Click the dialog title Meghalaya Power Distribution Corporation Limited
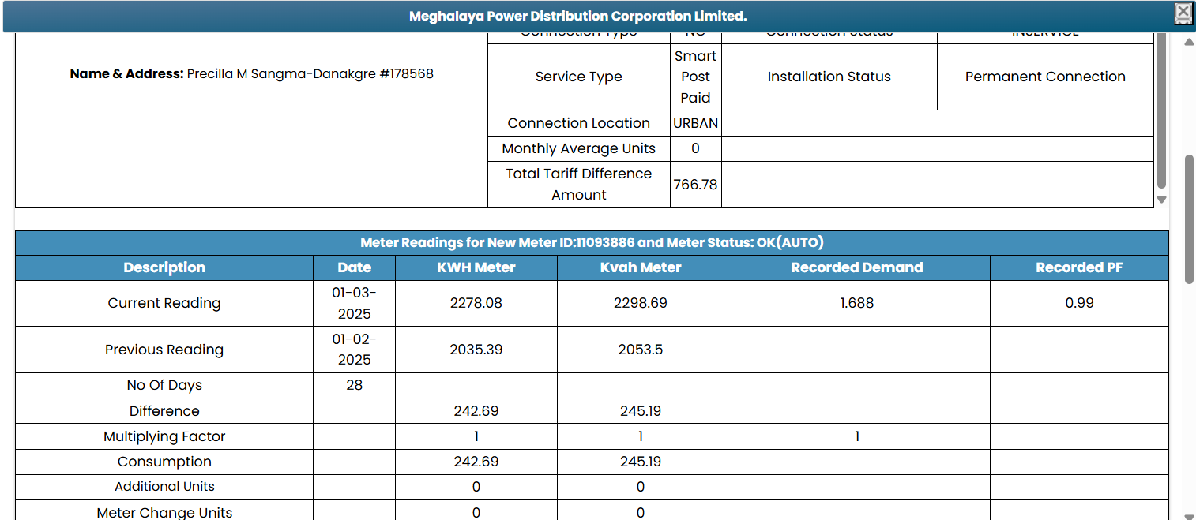 click(577, 16)
